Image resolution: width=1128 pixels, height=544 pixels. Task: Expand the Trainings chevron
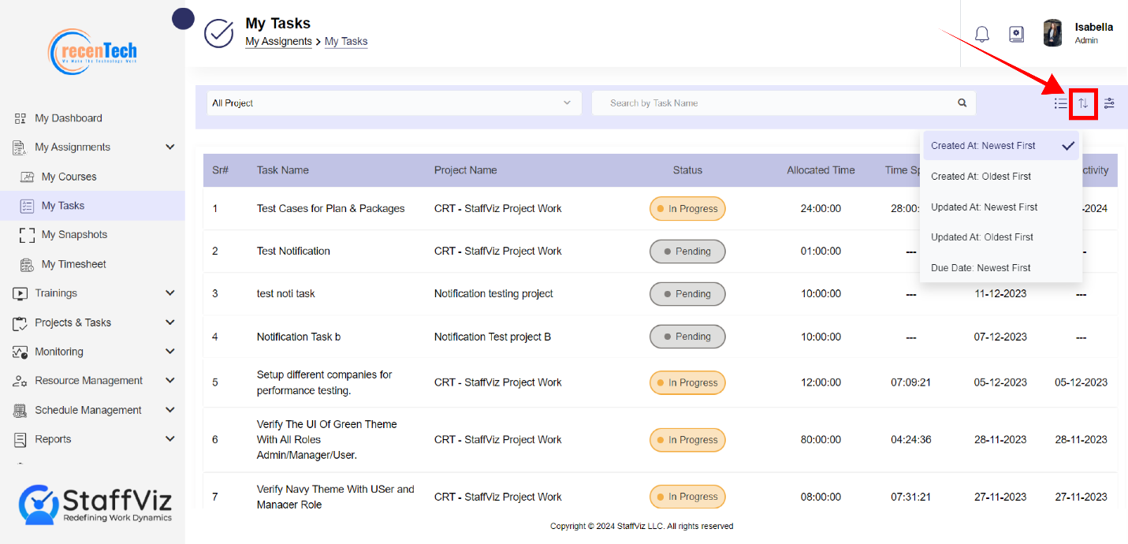[x=169, y=292]
